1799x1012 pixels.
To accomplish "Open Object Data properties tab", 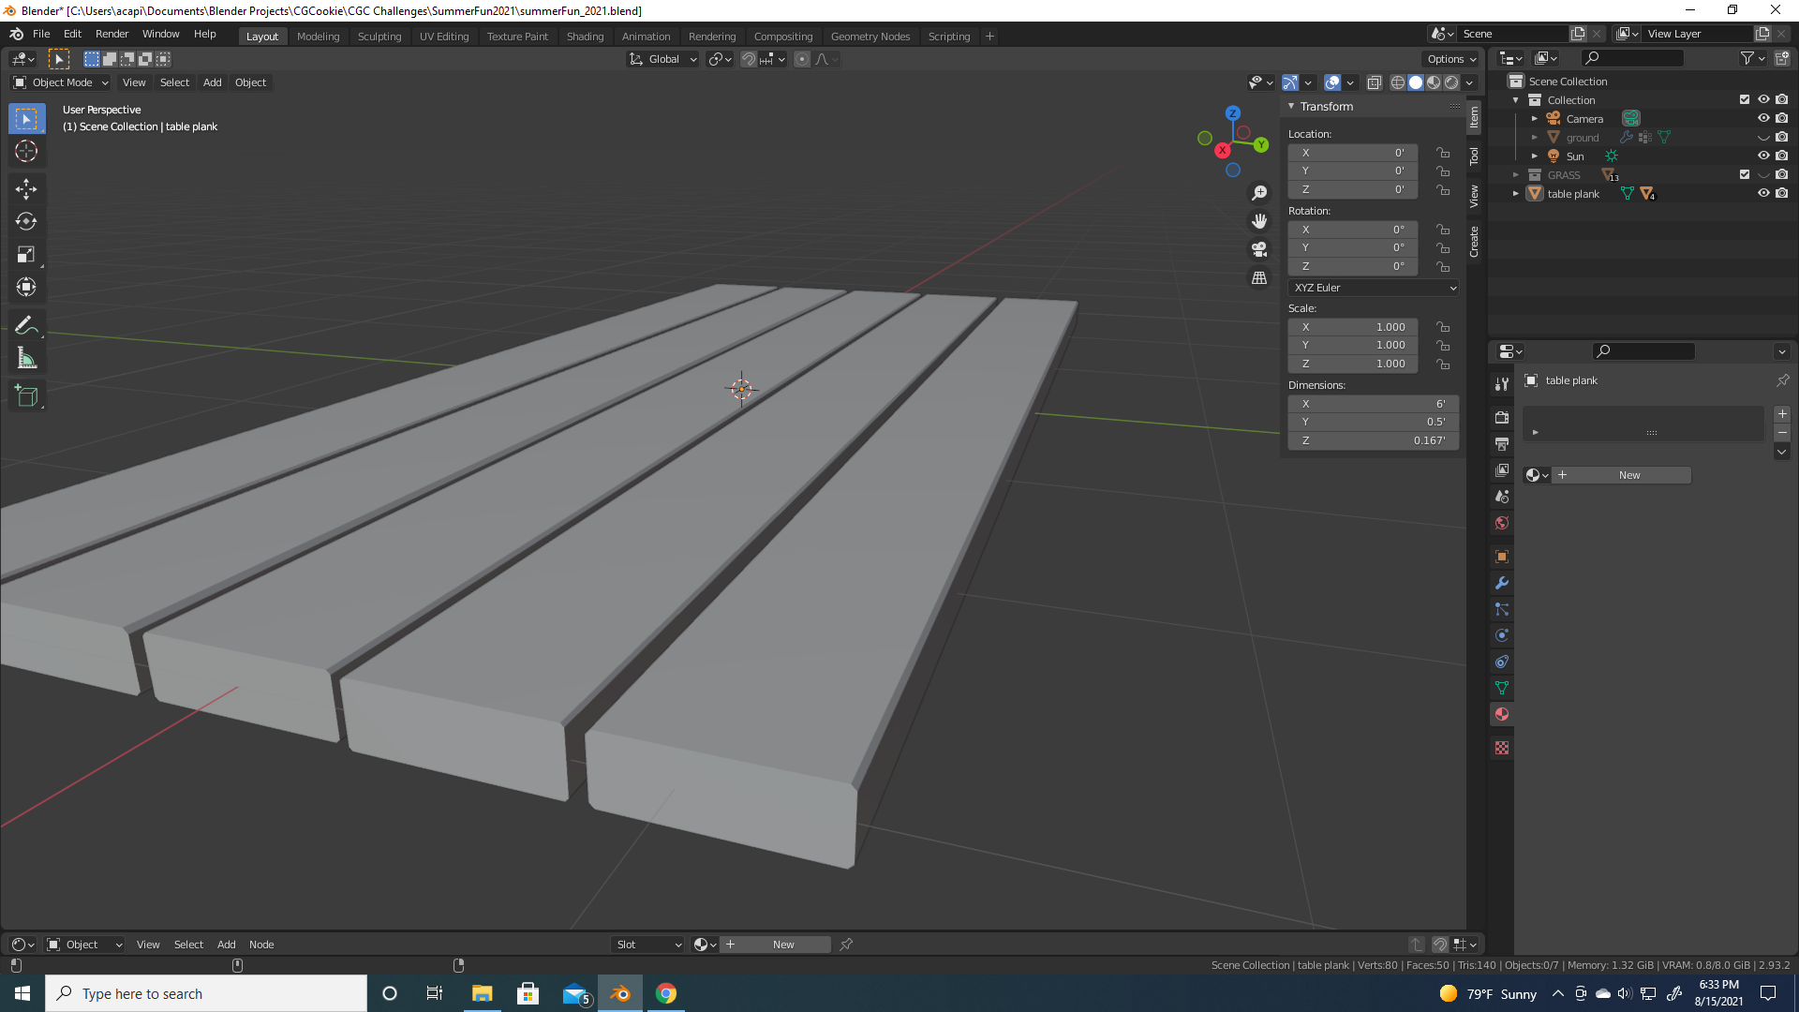I will coord(1502,688).
